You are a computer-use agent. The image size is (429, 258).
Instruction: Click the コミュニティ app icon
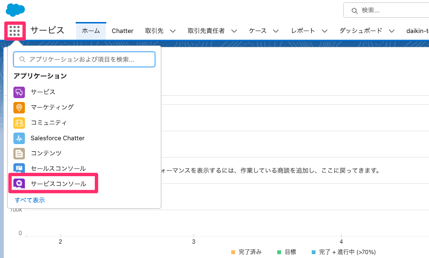[x=19, y=123]
